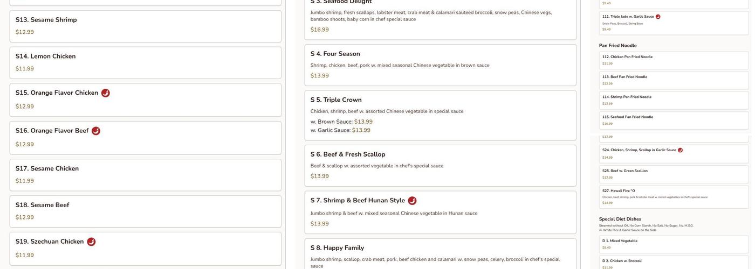Click the spicy icon beside Orange Flavor Chicken
This screenshot has height=269, width=755.
(x=106, y=93)
